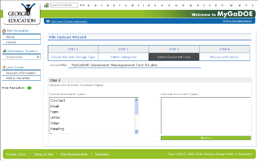This screenshot has width=258, height=161.
Task: Filter districts by letter W
Action: [x=231, y=6]
